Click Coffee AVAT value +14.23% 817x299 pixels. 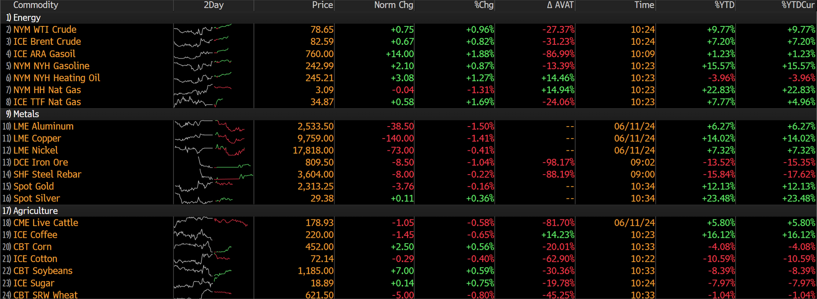[558, 235]
